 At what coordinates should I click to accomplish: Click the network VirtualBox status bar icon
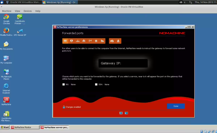click(x=213, y=131)
